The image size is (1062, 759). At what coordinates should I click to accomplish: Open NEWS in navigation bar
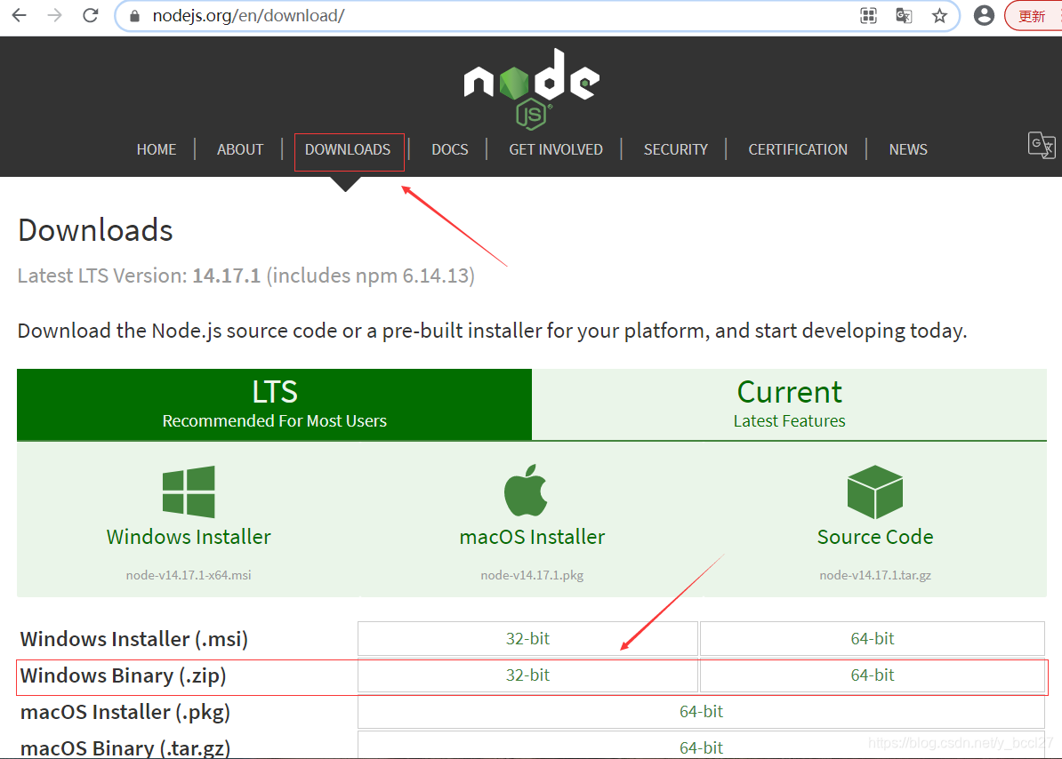pos(908,149)
